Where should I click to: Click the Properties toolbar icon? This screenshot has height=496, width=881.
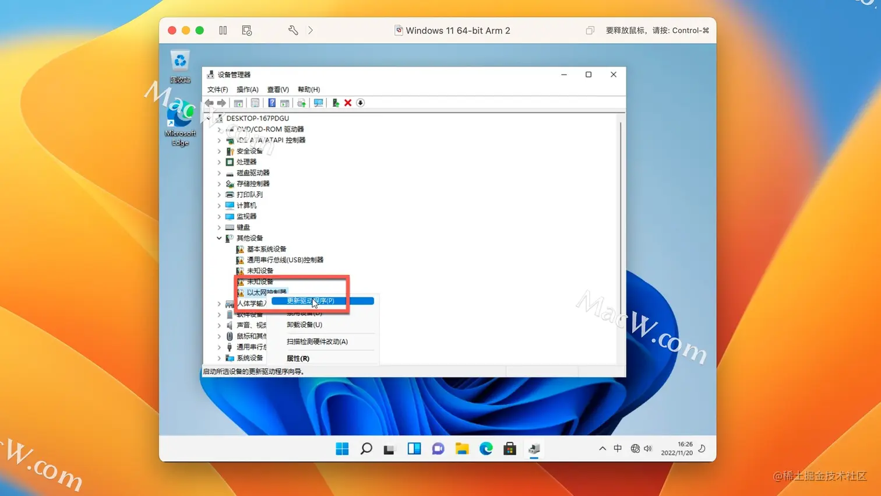(255, 103)
